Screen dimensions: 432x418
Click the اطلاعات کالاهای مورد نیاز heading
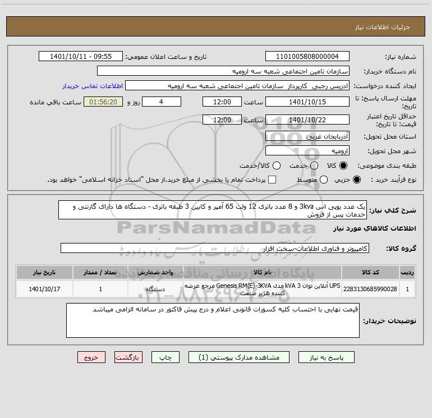374,228
